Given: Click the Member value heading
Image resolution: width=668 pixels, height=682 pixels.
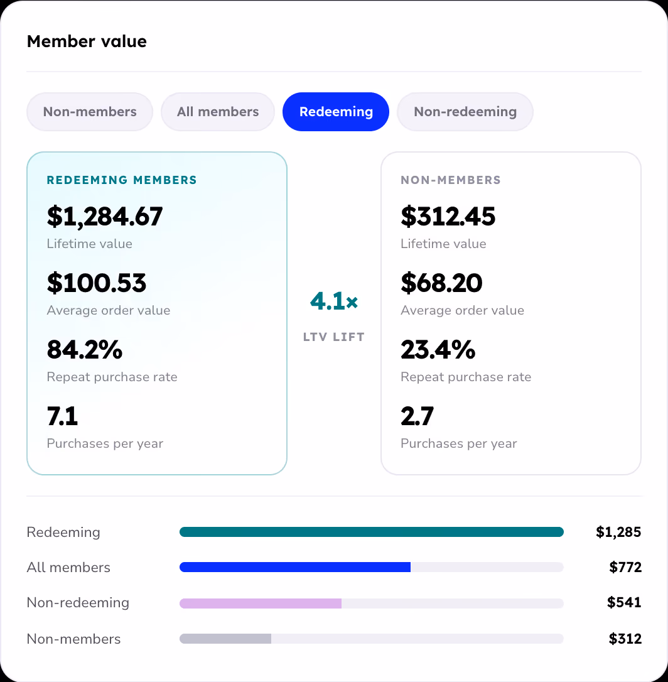Looking at the screenshot, I should pyautogui.click(x=87, y=41).
